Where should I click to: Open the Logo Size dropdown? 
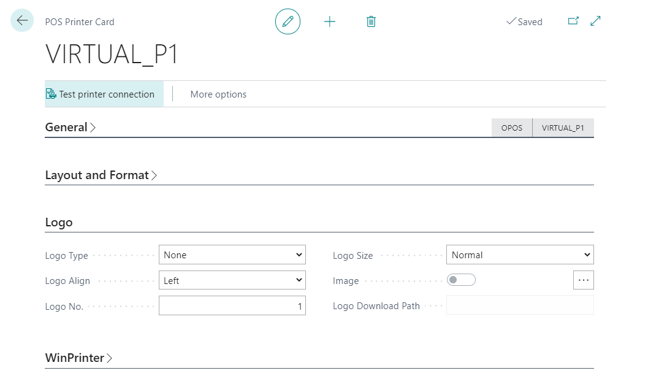coord(519,255)
